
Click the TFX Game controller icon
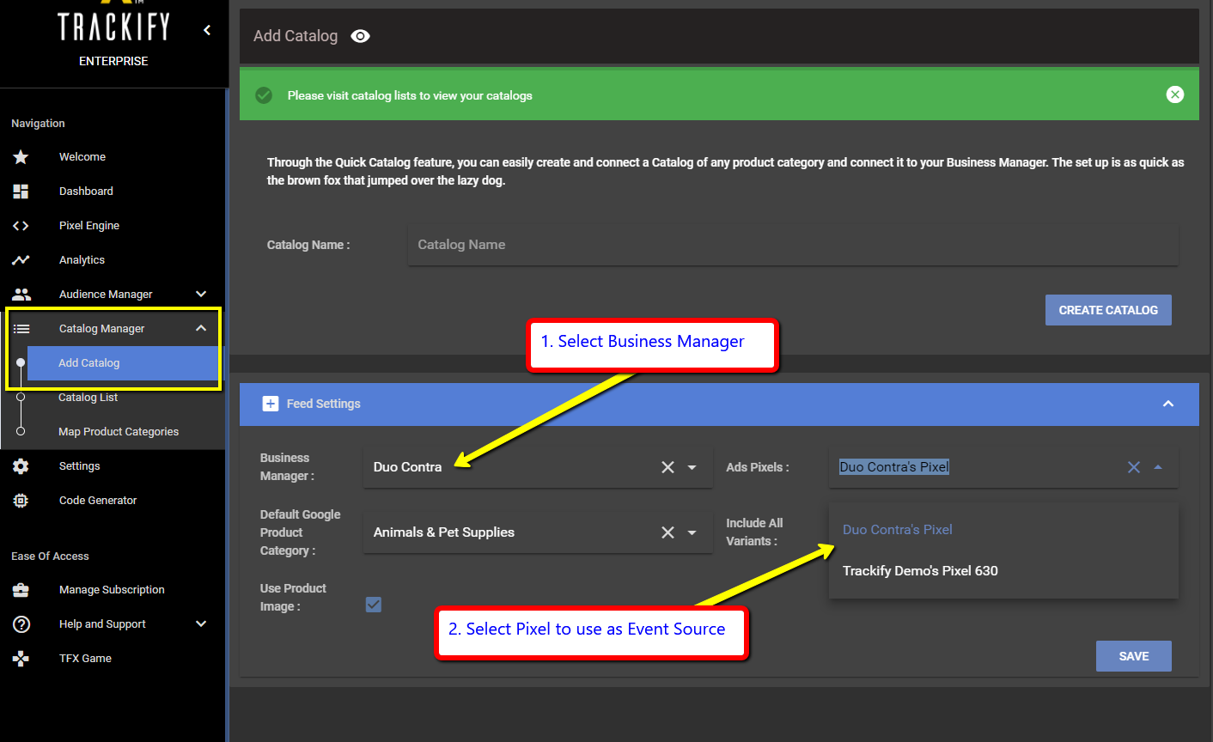[21, 659]
